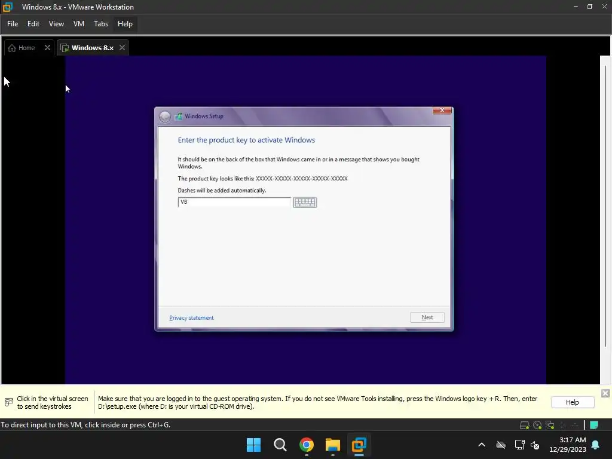Click the CD/DVD drive status icon
This screenshot has height=459, width=612.
[x=537, y=425]
